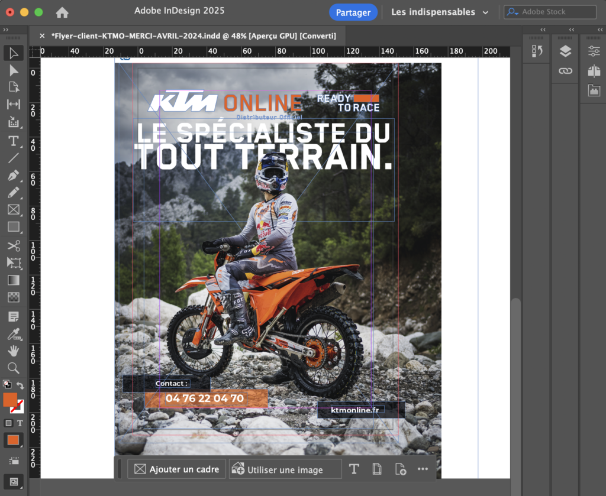Image resolution: width=606 pixels, height=496 pixels.
Task: Select the Page tool
Action: [x=14, y=87]
